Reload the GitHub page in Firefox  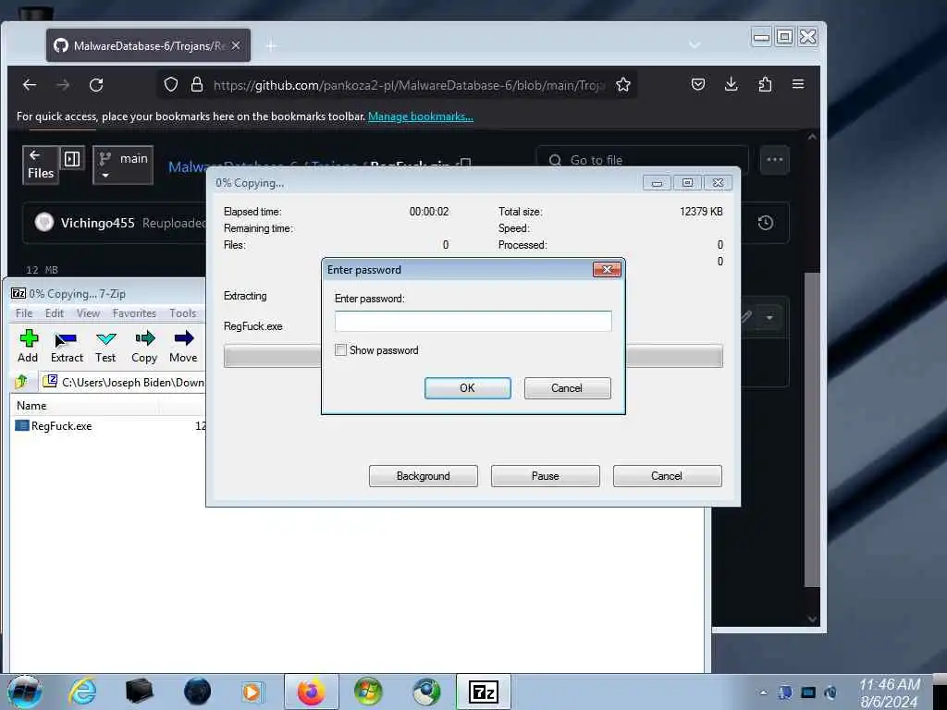(x=96, y=85)
